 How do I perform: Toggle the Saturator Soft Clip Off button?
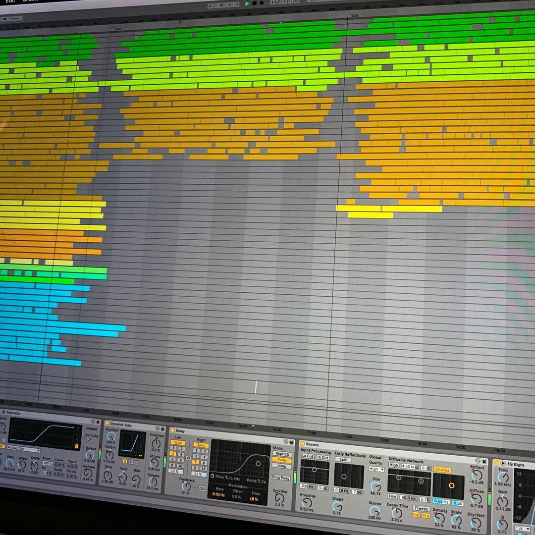point(90,440)
